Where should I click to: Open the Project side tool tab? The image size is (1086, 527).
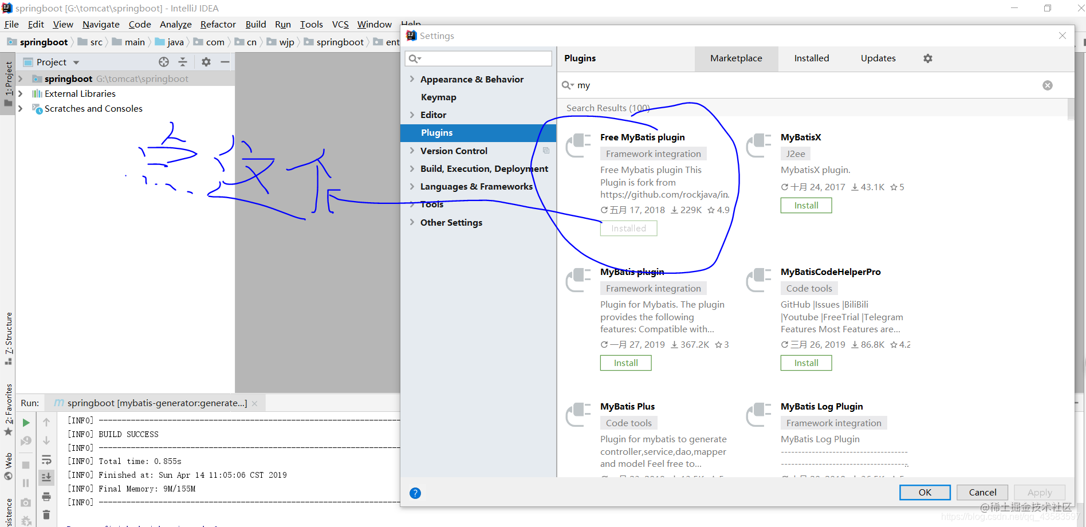(x=8, y=84)
